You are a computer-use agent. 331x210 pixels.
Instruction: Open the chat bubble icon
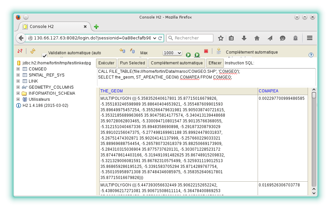click(x=283, y=38)
